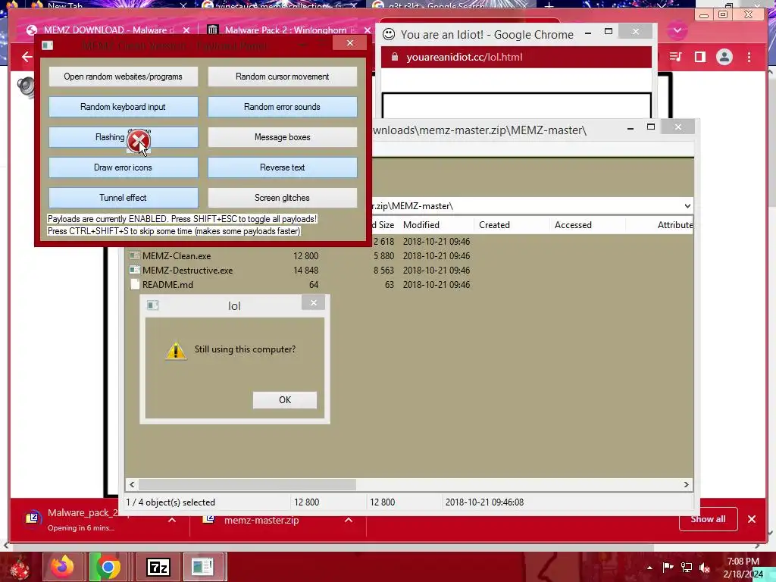Select MEMZ-Clean.exe file row
Screen dimensions: 776x582
click(299, 256)
